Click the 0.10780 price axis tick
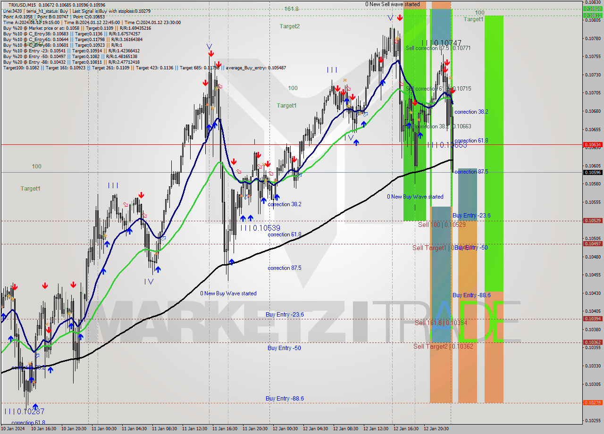The image size is (604, 434). point(593,38)
